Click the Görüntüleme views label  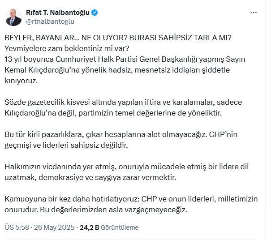coord(120,227)
